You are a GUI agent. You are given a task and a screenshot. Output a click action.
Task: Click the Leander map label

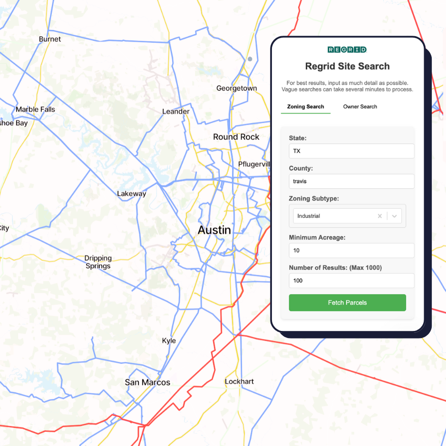point(176,111)
